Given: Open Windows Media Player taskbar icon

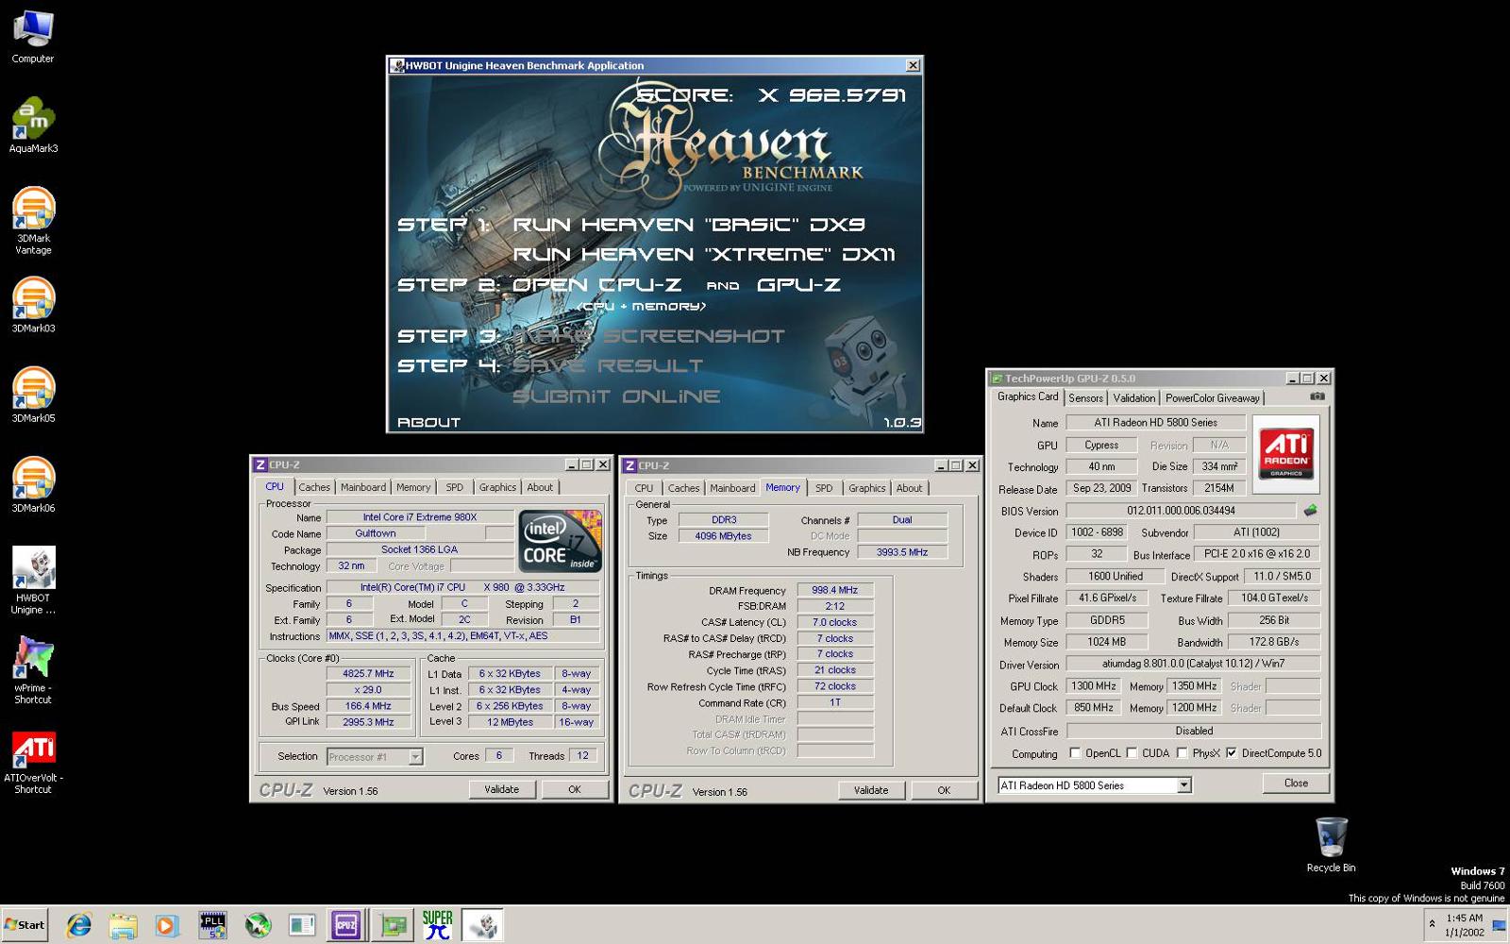Looking at the screenshot, I should tap(167, 925).
